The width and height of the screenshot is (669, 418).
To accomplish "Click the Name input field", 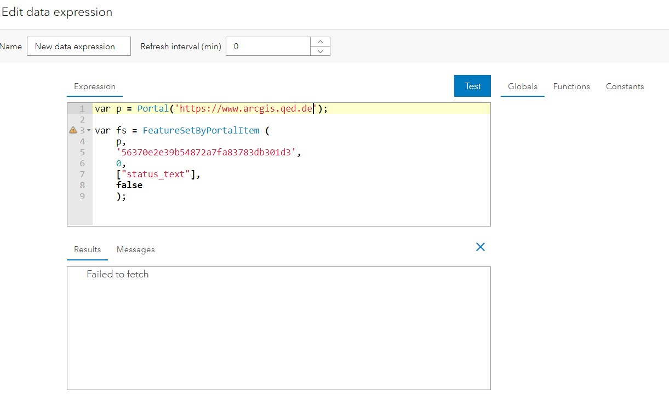I will tap(79, 47).
